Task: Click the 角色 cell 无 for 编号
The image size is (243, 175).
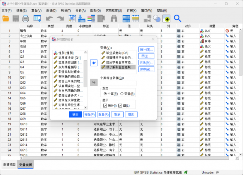Action: click(232, 31)
